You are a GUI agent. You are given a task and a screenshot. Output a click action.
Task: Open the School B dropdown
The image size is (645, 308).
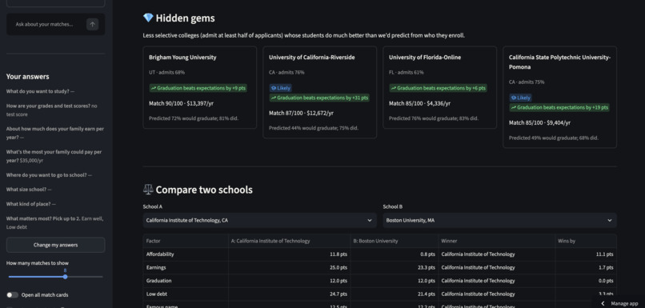pyautogui.click(x=499, y=221)
